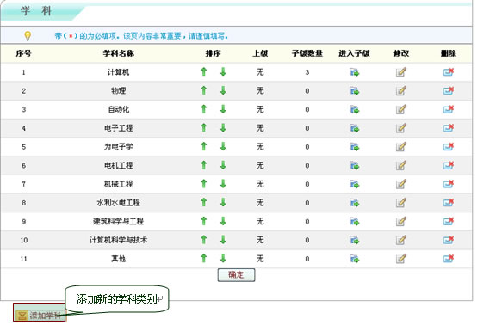Move 自动化 row down
The height and width of the screenshot is (325, 477).
[223, 109]
